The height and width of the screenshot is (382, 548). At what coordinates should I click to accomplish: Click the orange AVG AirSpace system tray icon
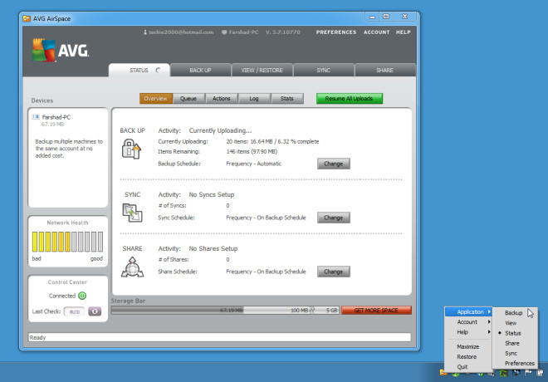tap(443, 373)
